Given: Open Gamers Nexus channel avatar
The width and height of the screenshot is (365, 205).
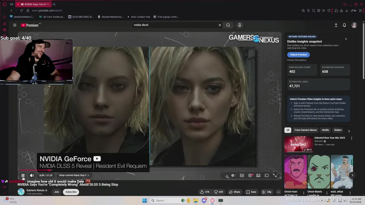Looking at the screenshot, I should tap(21, 192).
